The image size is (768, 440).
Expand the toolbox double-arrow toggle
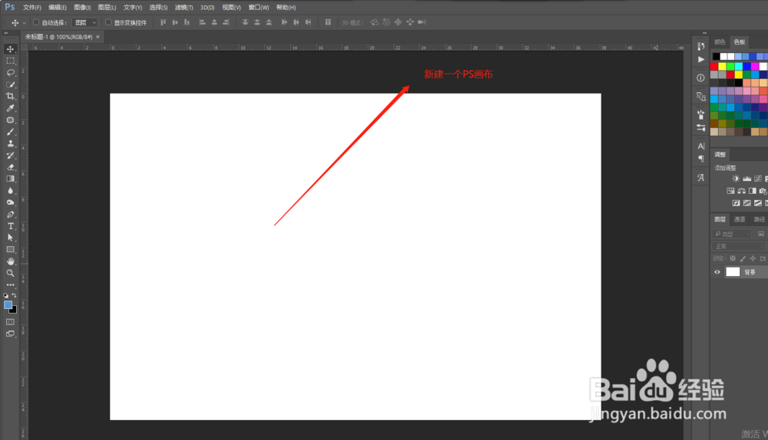tap(6, 33)
